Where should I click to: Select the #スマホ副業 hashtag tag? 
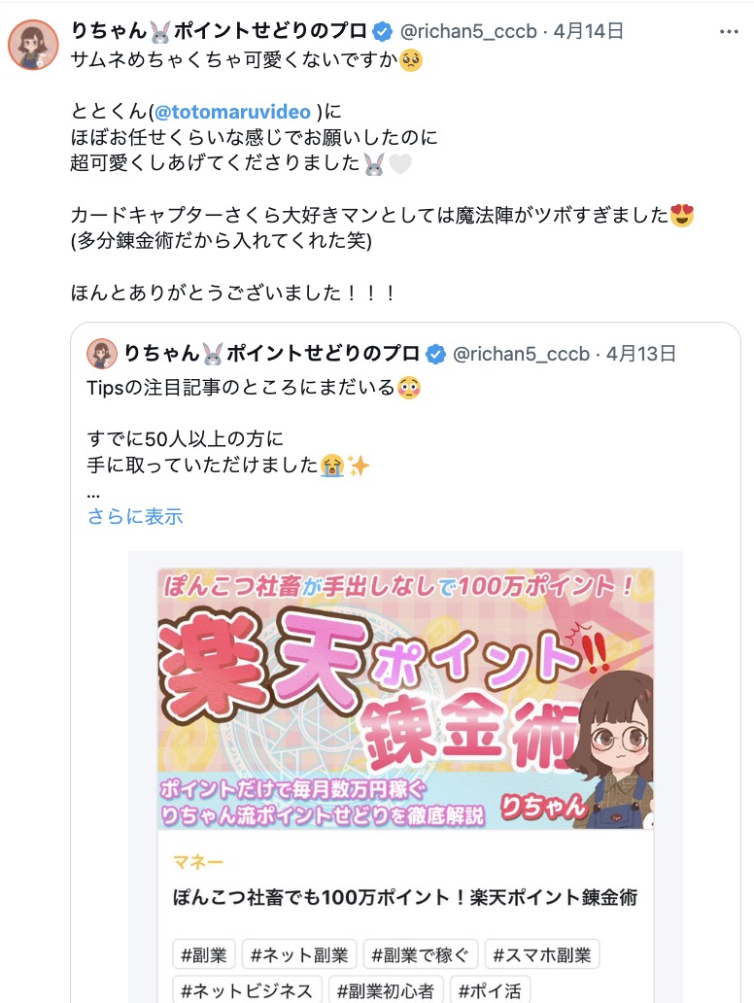point(541,955)
